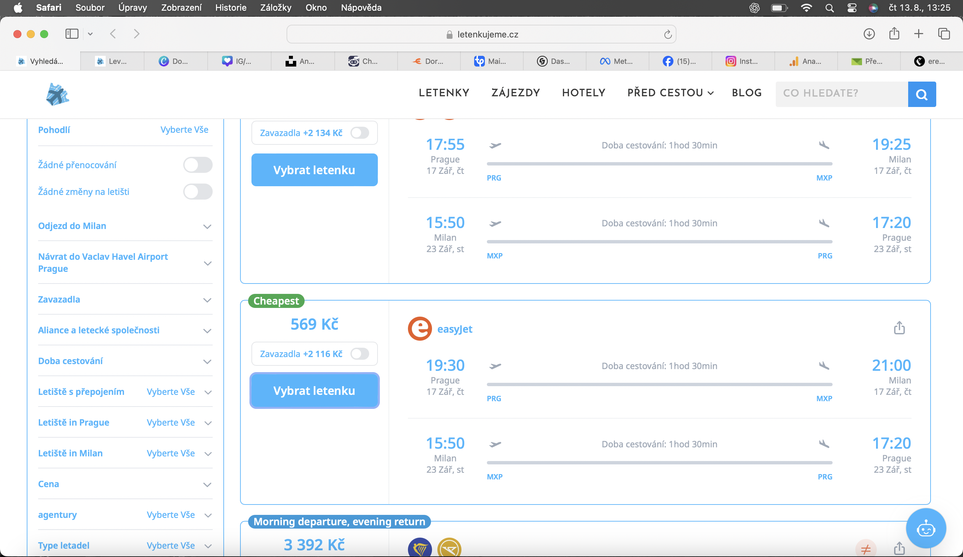
Task: Open the Apple menu
Action: [18, 8]
